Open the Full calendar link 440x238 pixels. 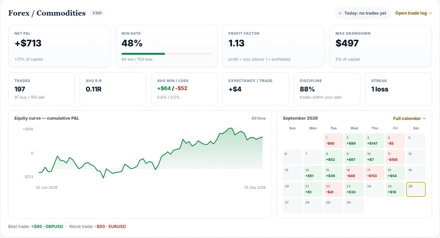(x=410, y=118)
